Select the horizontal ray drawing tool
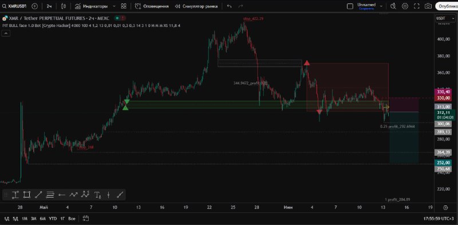Screen dimensions: 458x225 62,195
